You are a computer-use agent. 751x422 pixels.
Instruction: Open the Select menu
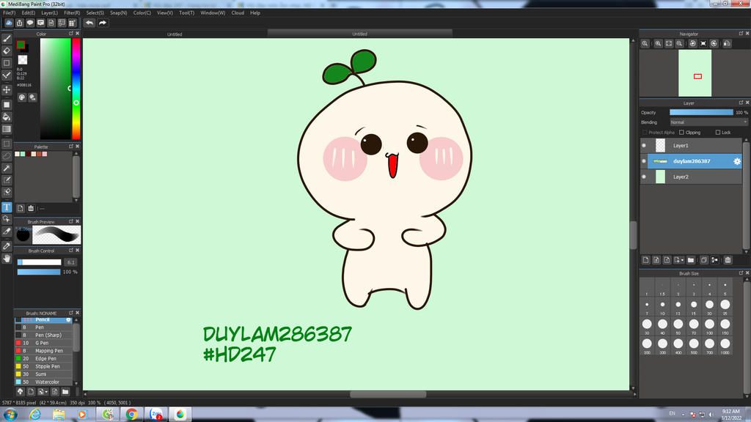pos(95,13)
